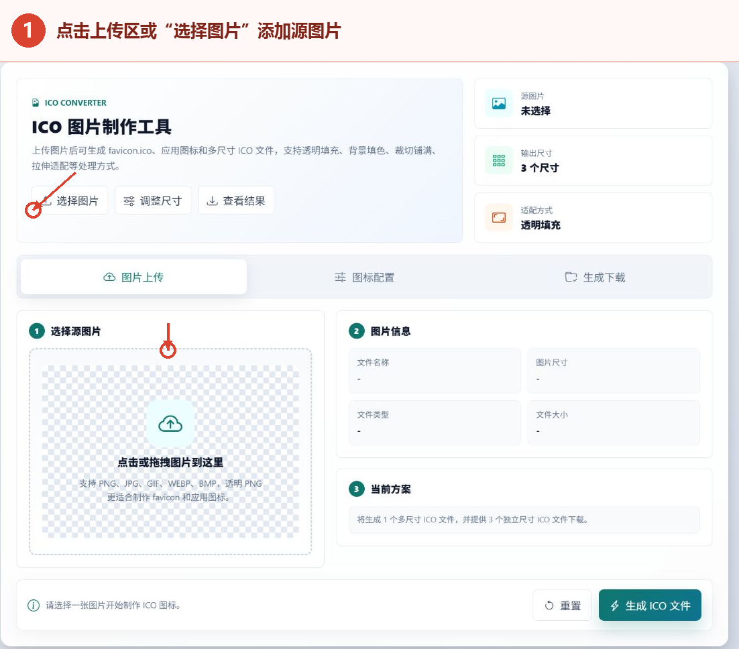Click the 点击或拖拽图片到这里 upload area text

tap(170, 463)
